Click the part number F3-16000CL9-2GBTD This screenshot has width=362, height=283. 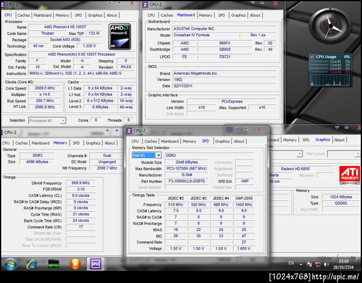(187, 181)
